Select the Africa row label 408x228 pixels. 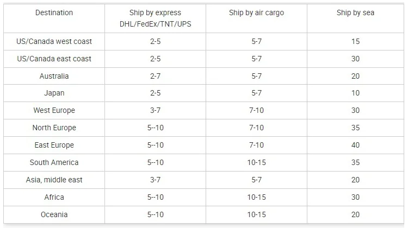point(54,197)
